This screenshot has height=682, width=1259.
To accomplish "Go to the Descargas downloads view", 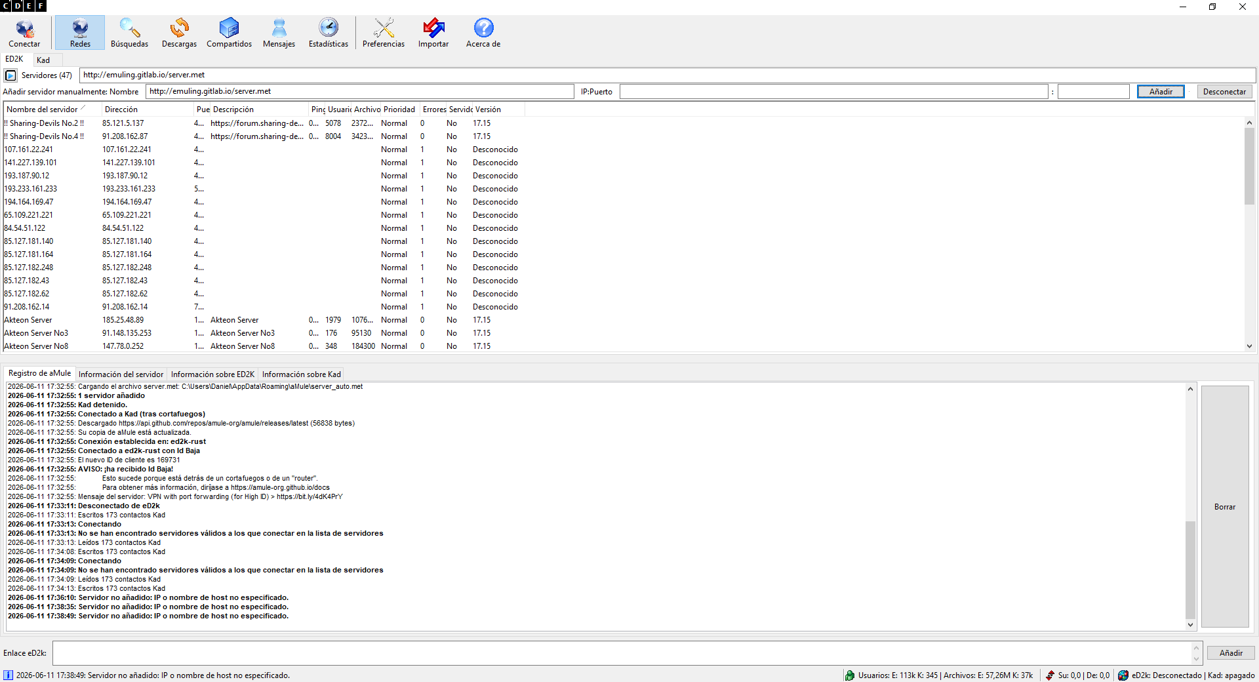I will click(179, 33).
